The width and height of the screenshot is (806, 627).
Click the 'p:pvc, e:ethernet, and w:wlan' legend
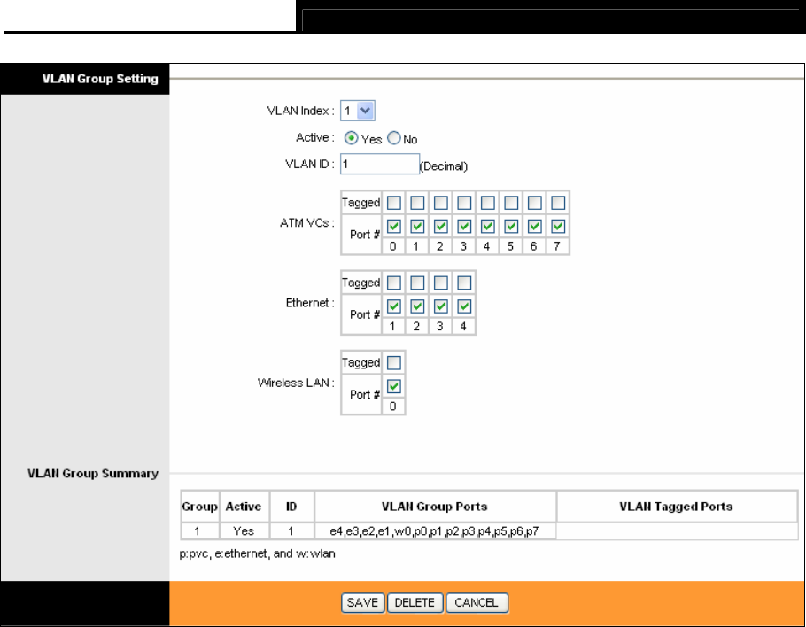coord(257,554)
